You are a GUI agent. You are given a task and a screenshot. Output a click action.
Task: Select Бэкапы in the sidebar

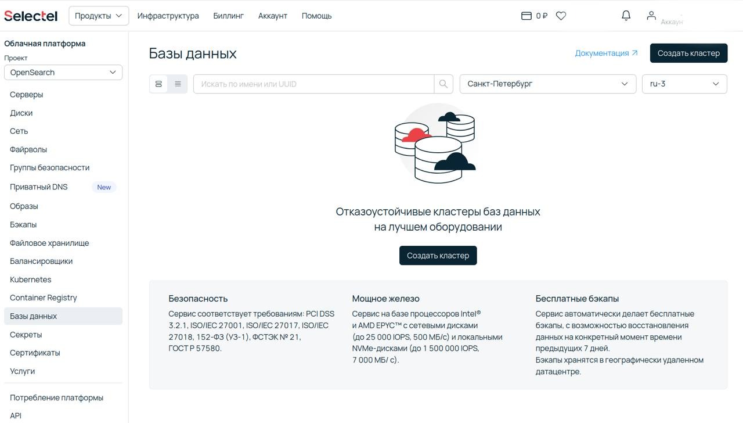point(23,224)
